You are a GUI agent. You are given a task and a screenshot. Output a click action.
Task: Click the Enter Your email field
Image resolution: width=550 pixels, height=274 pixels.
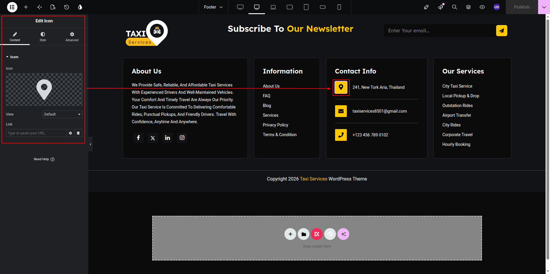tap(440, 31)
